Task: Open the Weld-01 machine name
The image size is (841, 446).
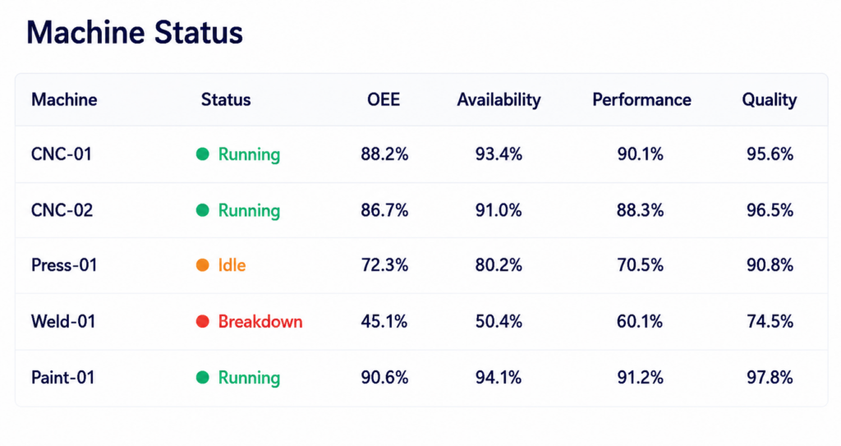Action: tap(63, 321)
